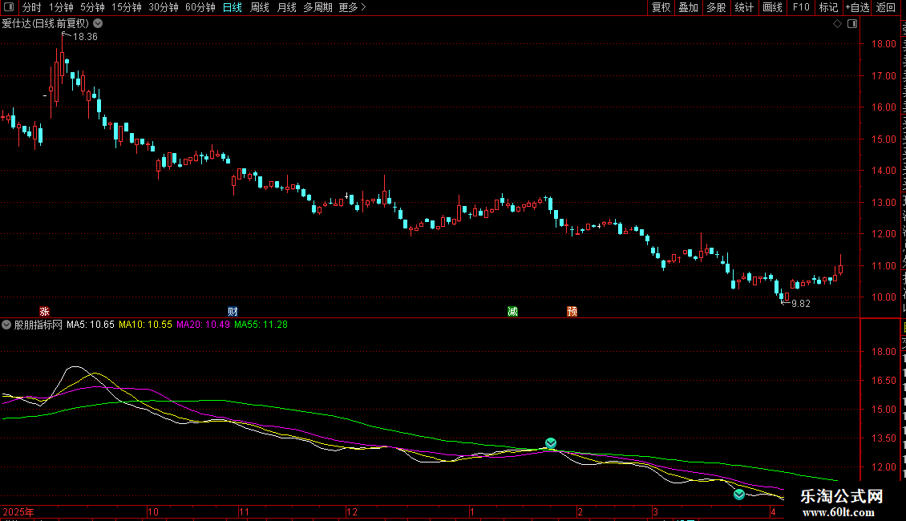Click the orange 预 forecast event marker
This screenshot has width=906, height=521.
572,311
